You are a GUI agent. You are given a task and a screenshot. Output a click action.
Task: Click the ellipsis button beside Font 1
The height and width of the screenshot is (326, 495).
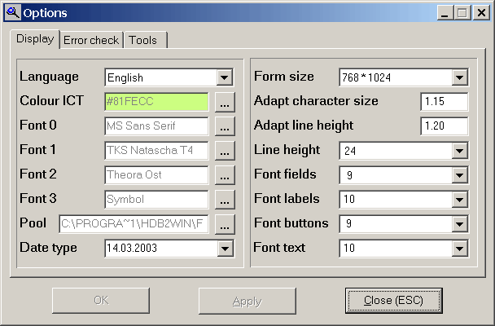coord(226,151)
